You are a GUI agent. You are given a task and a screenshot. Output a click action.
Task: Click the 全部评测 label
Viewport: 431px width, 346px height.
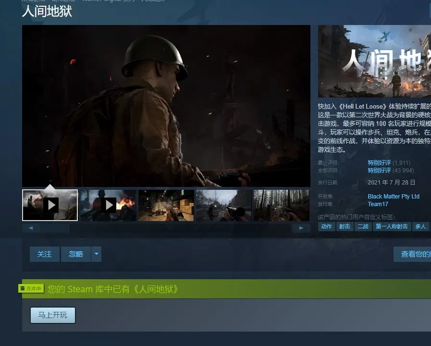(328, 171)
